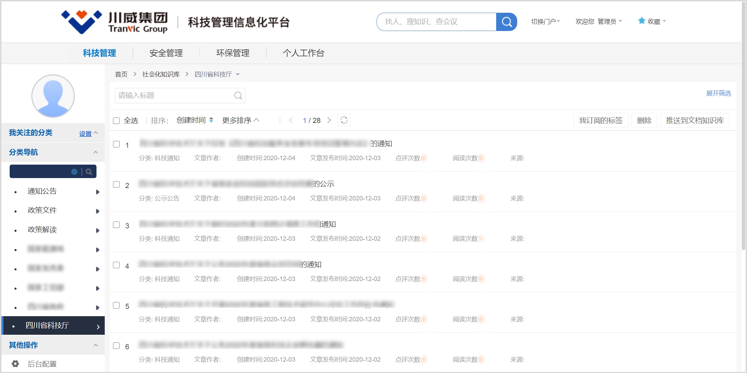Click the star favorites icon
This screenshot has height=373, width=747.
(641, 21)
